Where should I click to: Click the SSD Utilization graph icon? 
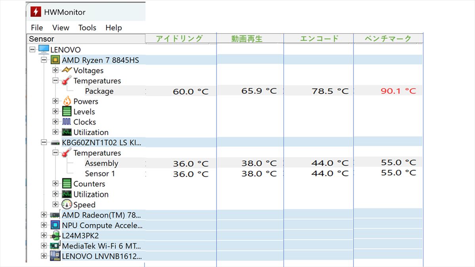[67, 194]
